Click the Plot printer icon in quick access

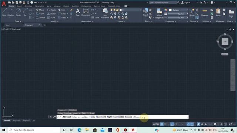(x=31, y=3)
